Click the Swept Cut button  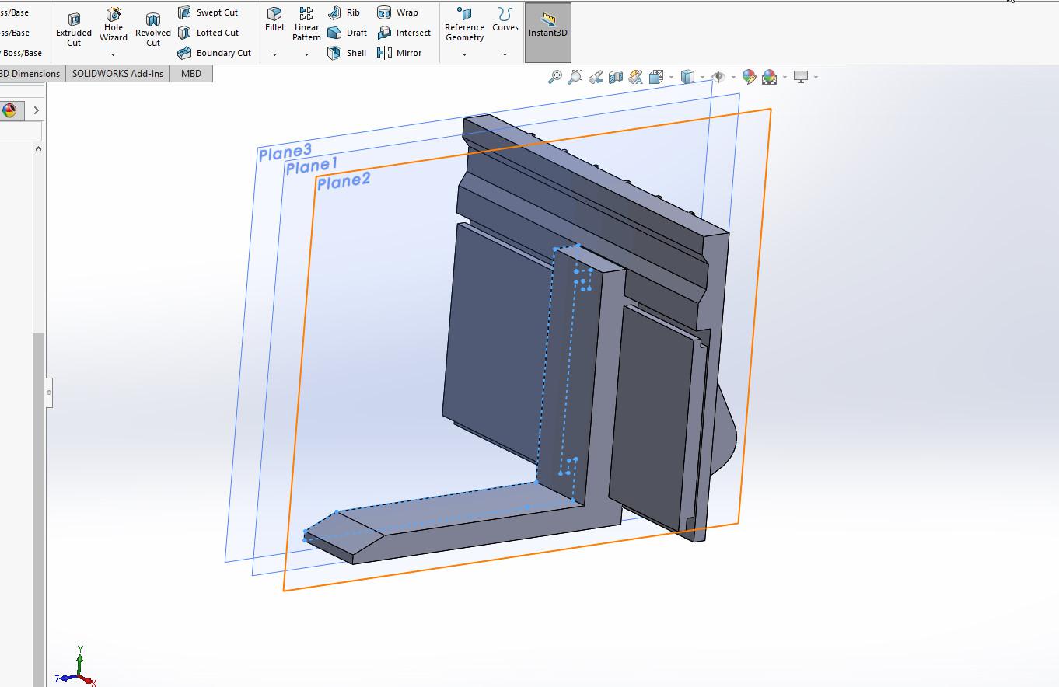pos(208,12)
